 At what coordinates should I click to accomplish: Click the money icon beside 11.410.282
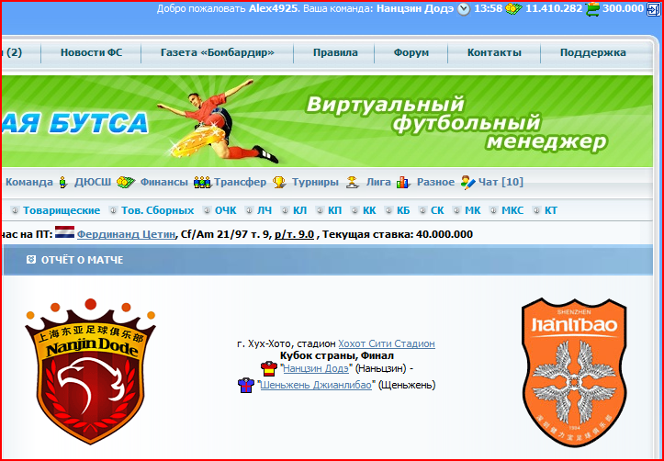coord(512,8)
